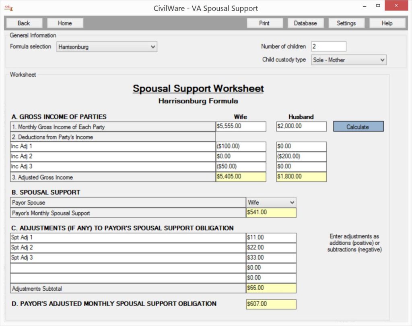Click the blue Calculate button

(x=358, y=127)
